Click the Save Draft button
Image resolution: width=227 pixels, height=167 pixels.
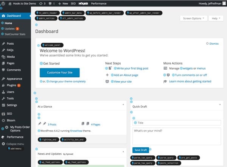click(141, 150)
